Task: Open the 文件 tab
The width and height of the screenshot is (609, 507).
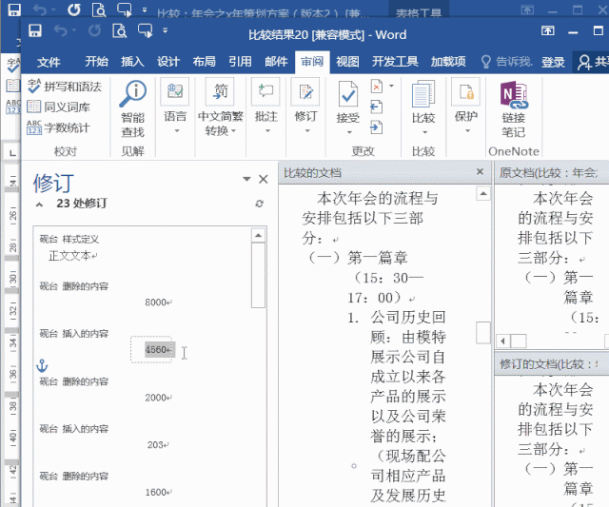Action: click(x=49, y=61)
